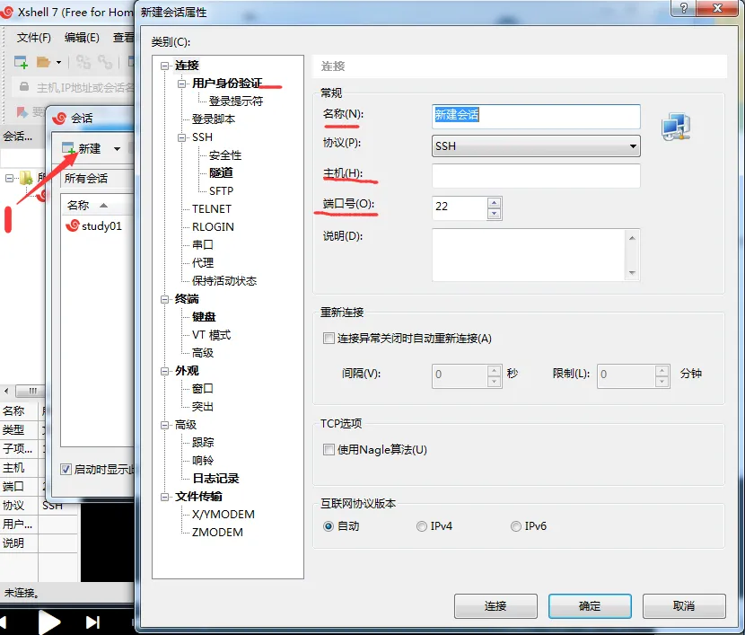745x635 pixels.
Task: Toggle the 使用Nagle算法 checkbox
Action: pos(329,450)
